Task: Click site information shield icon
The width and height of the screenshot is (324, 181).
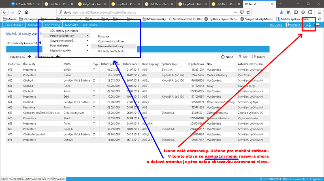Action: (60, 13)
